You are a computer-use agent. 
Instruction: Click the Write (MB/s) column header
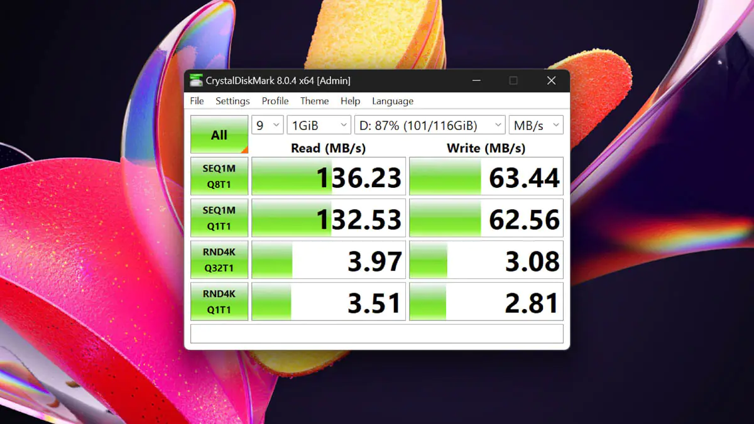[x=486, y=148]
